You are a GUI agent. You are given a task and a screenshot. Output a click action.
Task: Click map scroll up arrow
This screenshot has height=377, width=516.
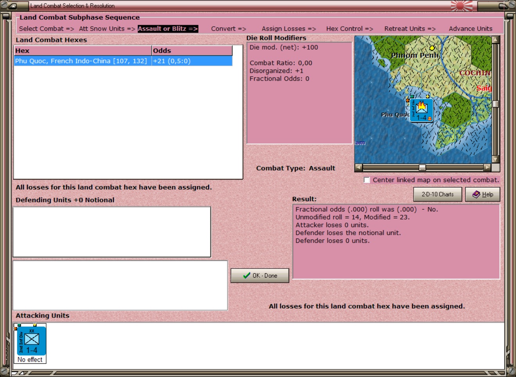(x=496, y=40)
